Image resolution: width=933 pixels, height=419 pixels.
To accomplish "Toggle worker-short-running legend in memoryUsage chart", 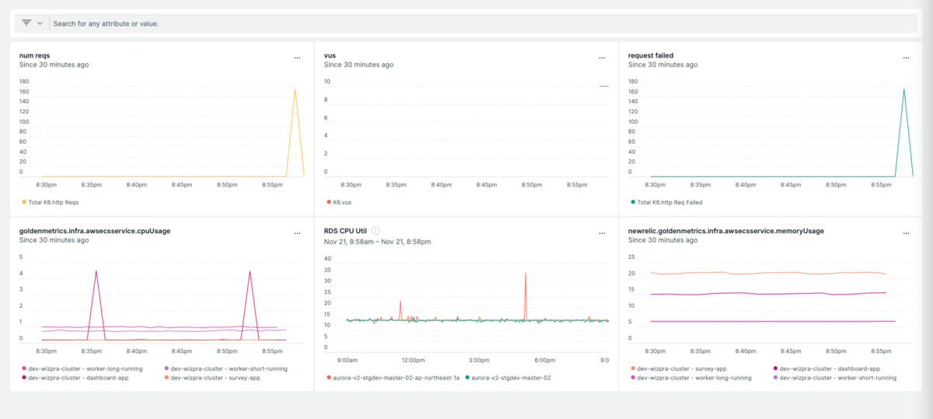I will [x=834, y=378].
